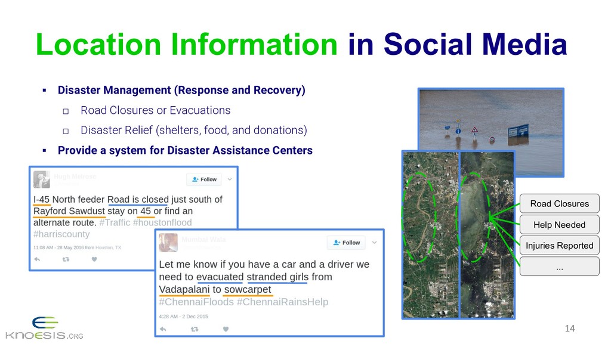Click 'Disaster Relief (shelters, food, and donations)' text
611x344 pixels.
pyautogui.click(x=194, y=131)
